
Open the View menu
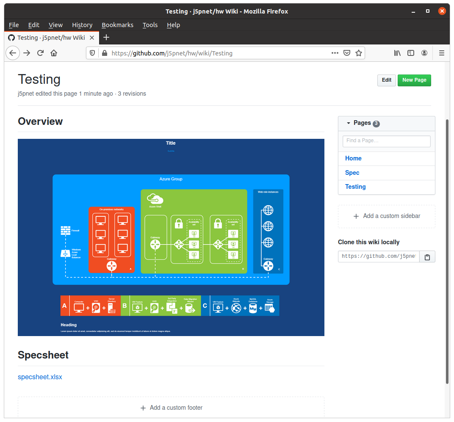pos(55,25)
